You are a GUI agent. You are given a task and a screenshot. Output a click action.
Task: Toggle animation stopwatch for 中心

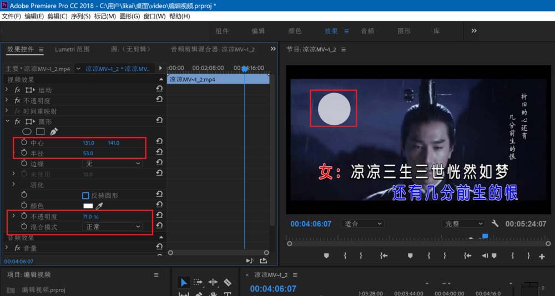(x=24, y=142)
